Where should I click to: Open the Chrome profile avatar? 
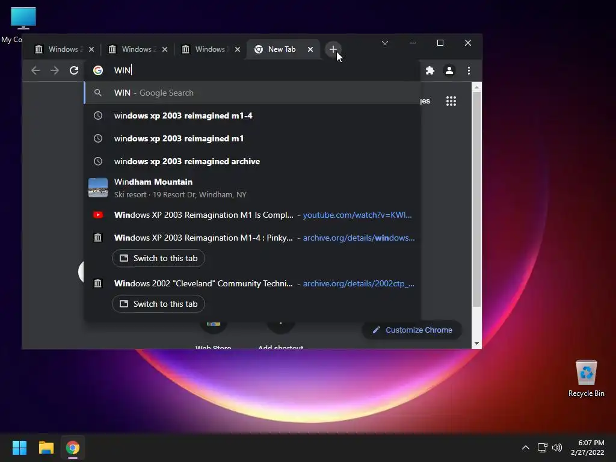pyautogui.click(x=449, y=70)
